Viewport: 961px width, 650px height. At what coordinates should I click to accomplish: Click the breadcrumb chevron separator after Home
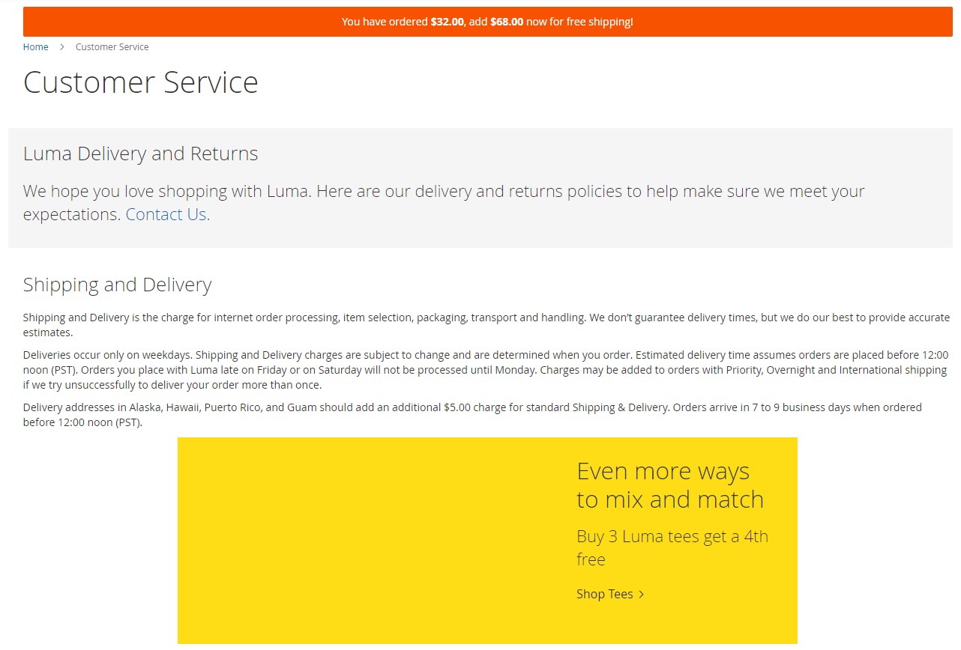click(x=62, y=47)
